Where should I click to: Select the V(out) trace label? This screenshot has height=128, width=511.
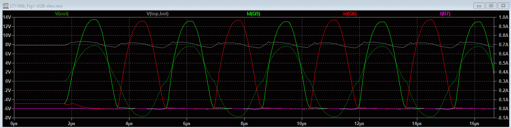pos(62,14)
